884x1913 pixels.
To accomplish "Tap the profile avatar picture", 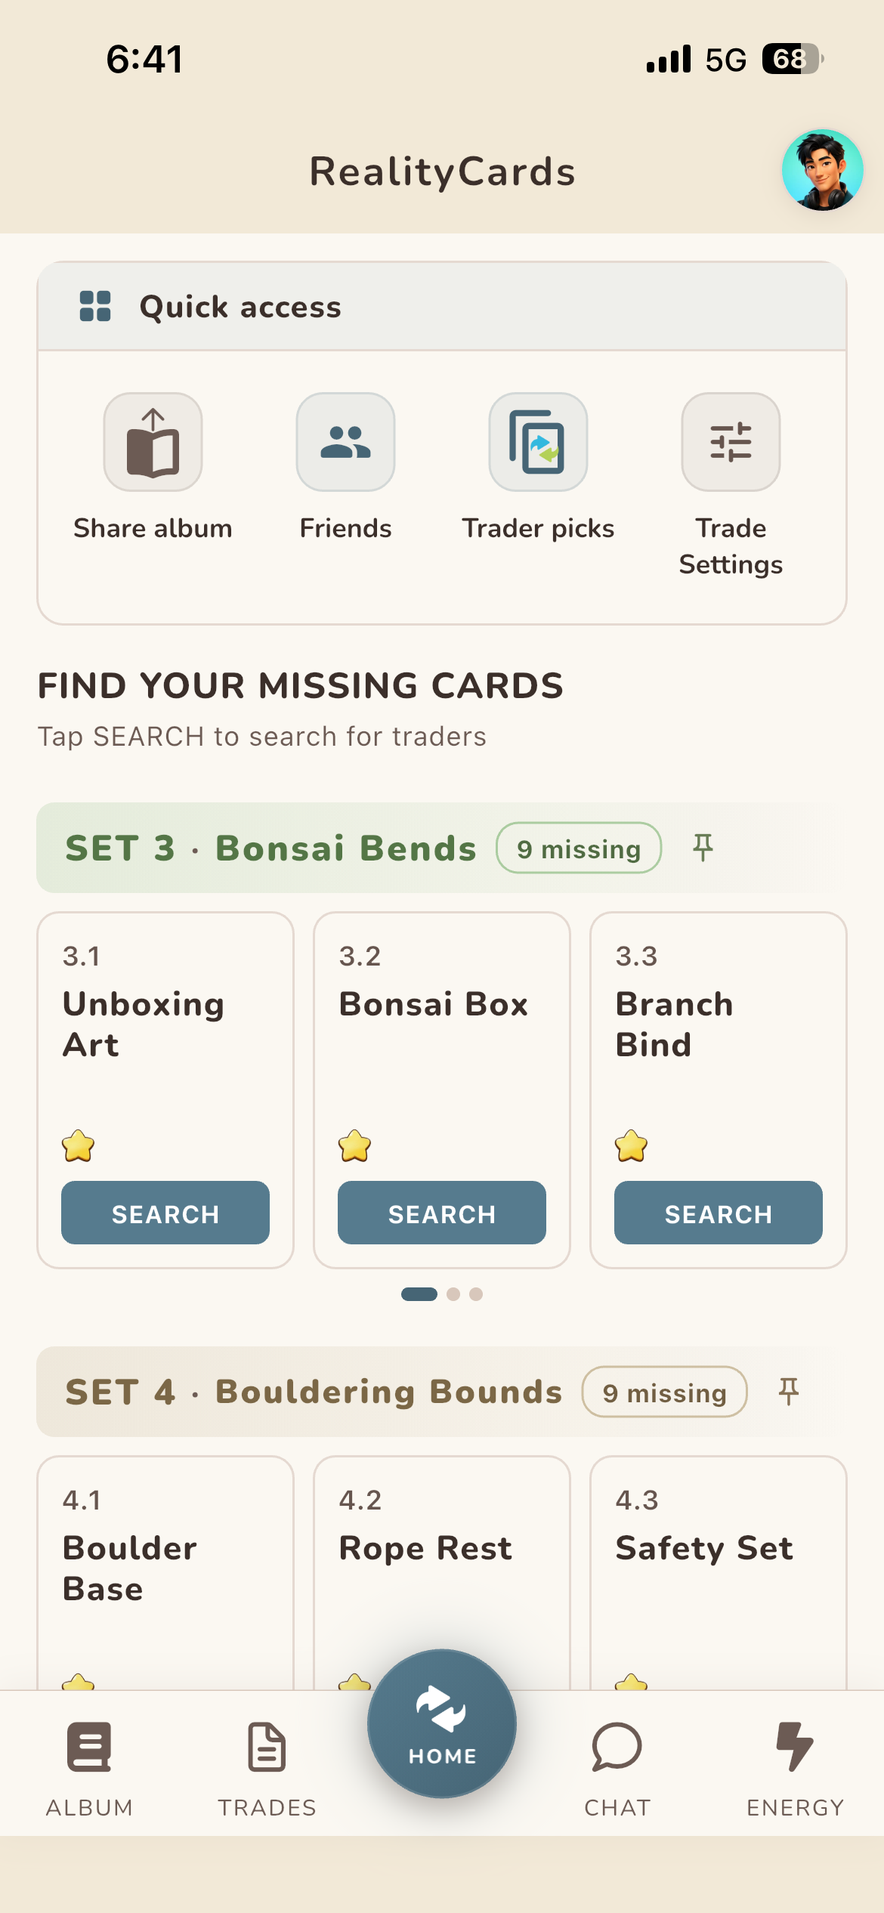I will tap(822, 170).
